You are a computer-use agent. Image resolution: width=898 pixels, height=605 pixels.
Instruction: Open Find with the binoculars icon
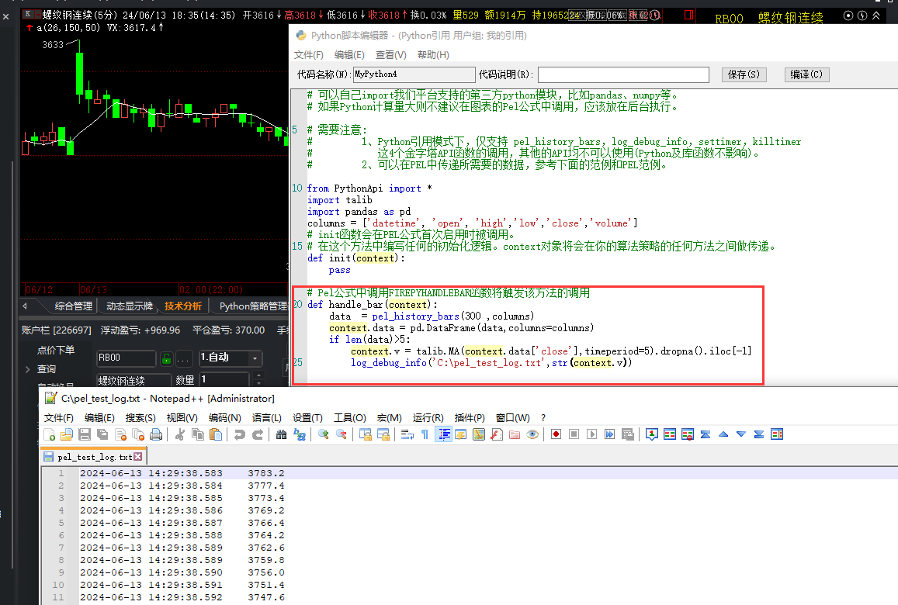click(281, 434)
